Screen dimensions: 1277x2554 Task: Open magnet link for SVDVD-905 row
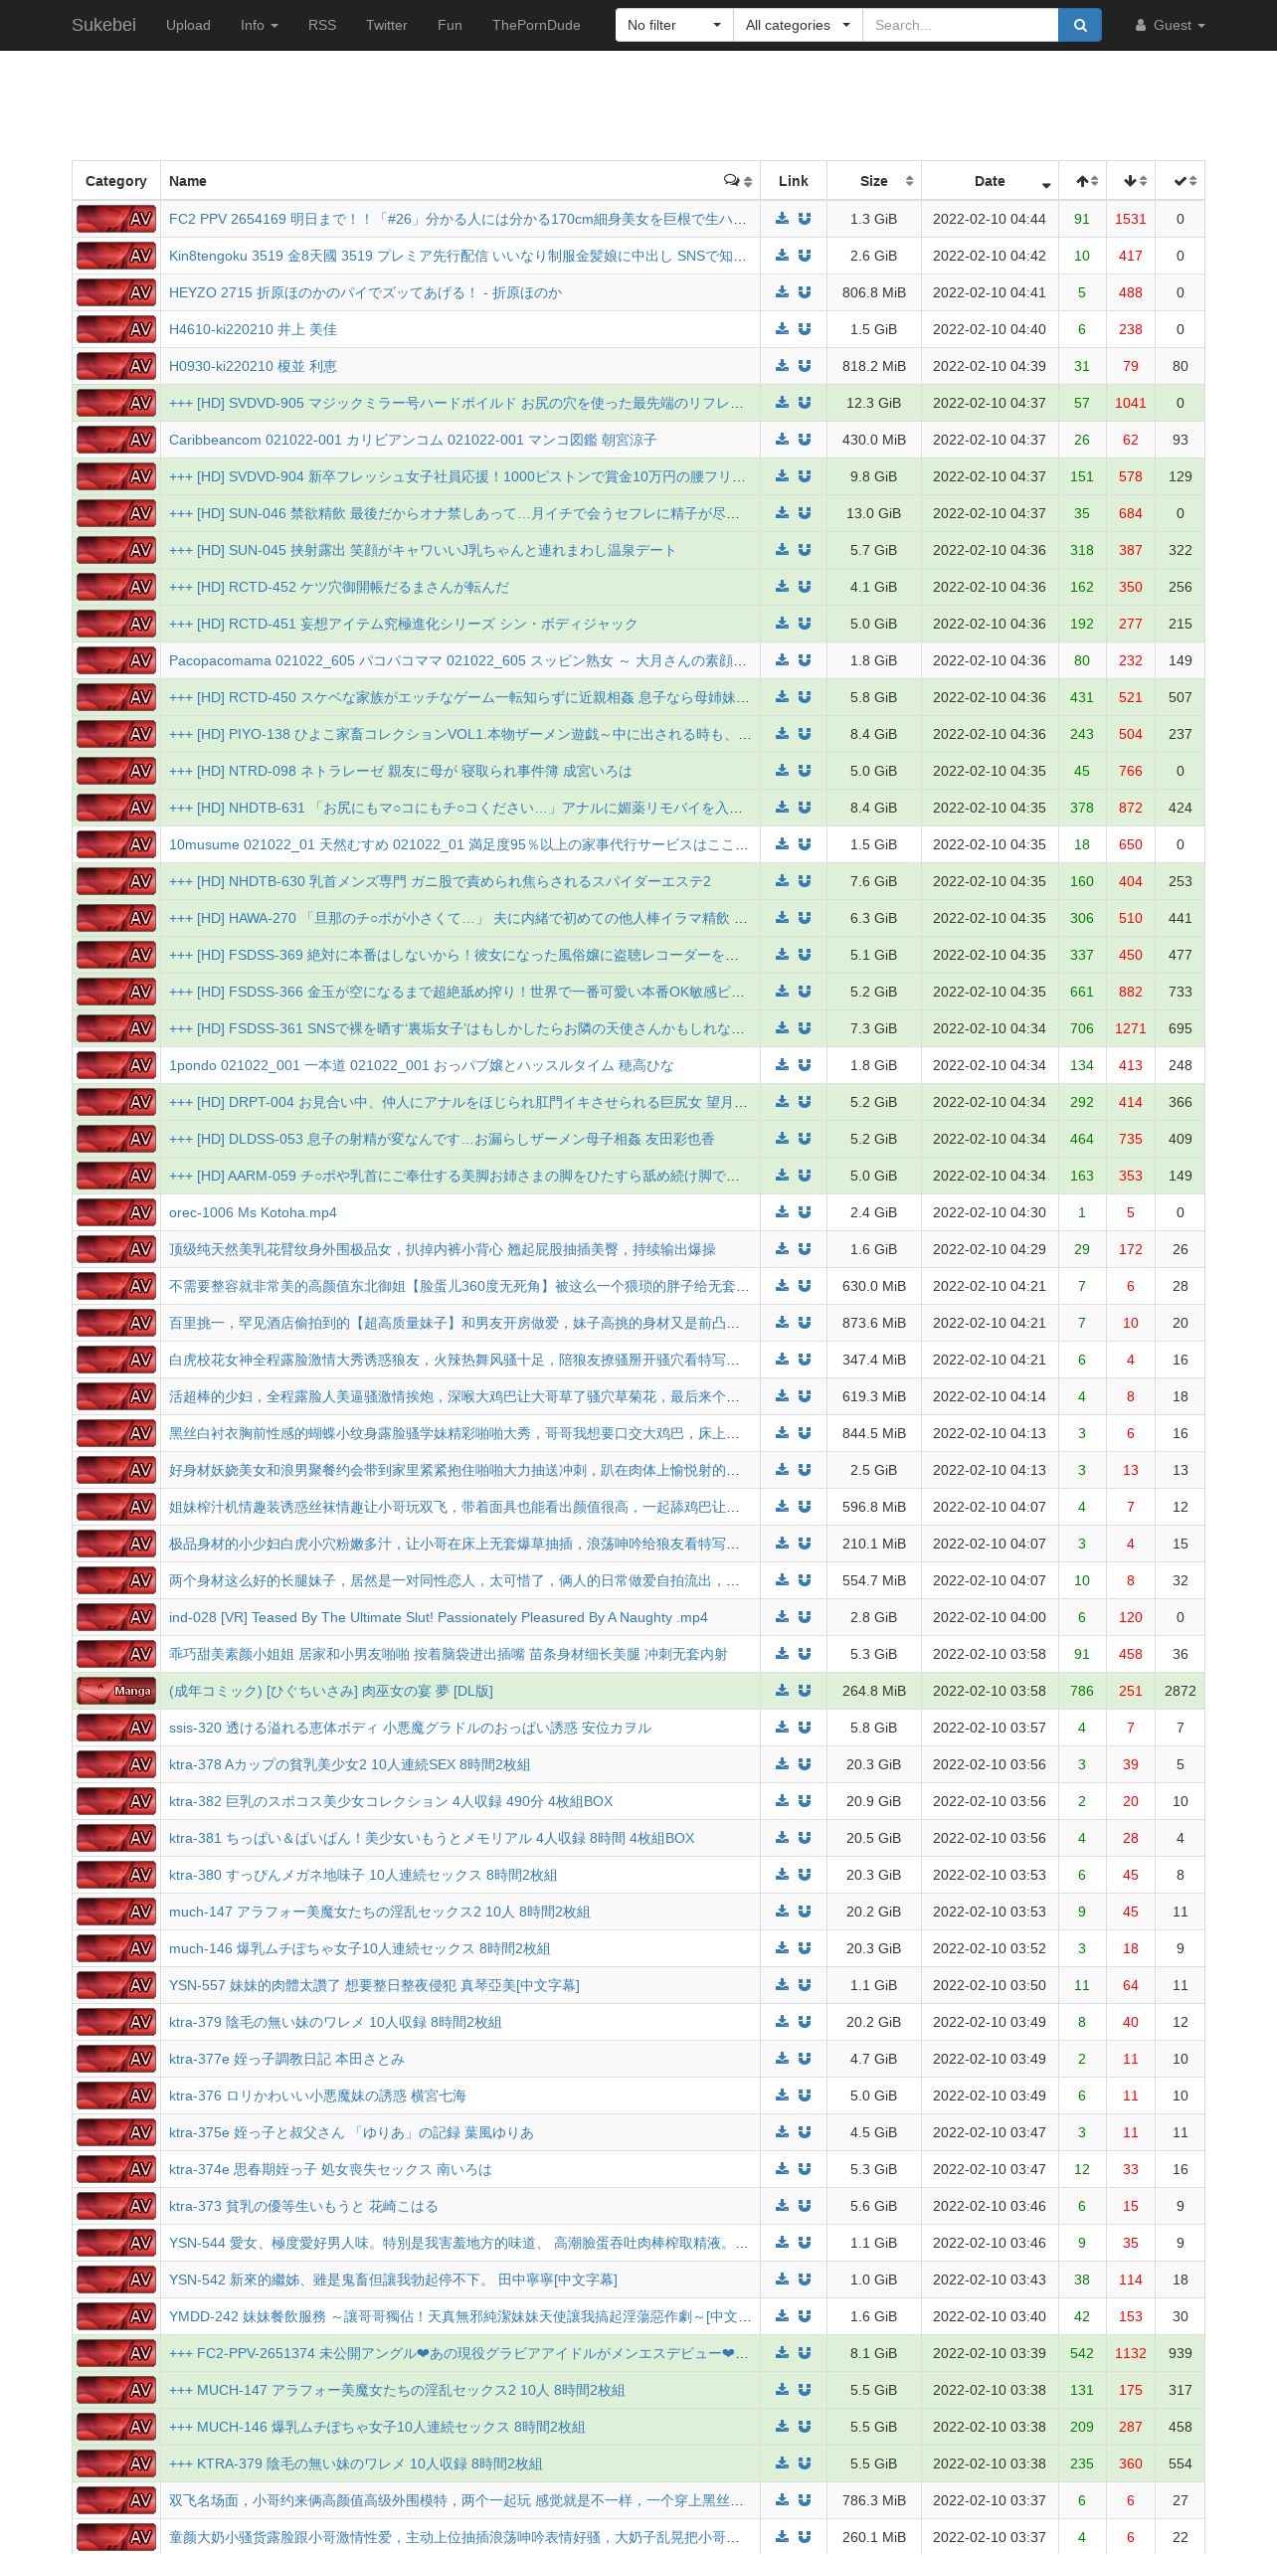tap(805, 403)
